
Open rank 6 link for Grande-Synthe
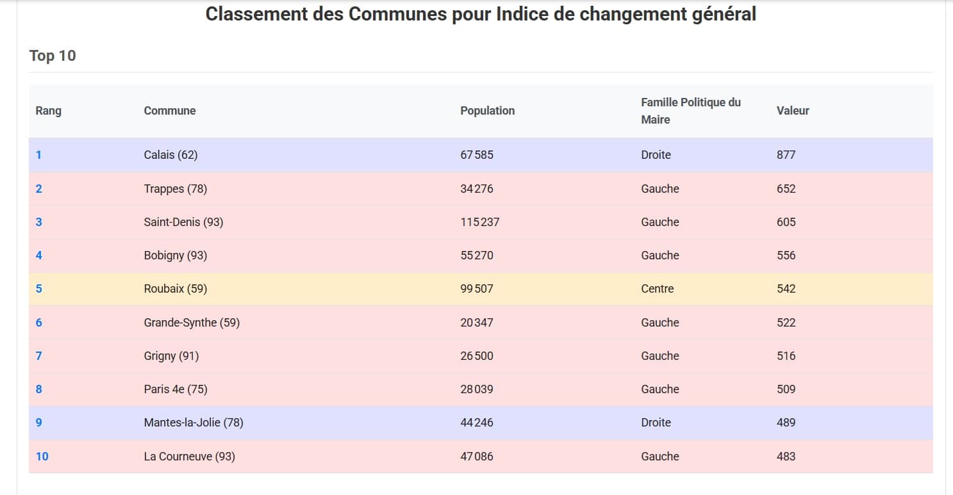tap(39, 323)
